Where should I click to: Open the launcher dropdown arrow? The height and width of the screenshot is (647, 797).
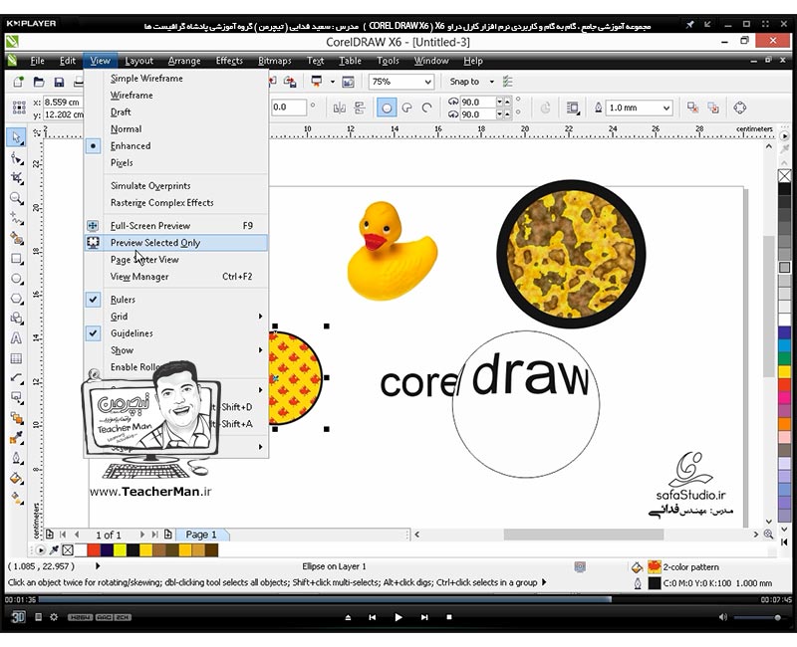333,82
